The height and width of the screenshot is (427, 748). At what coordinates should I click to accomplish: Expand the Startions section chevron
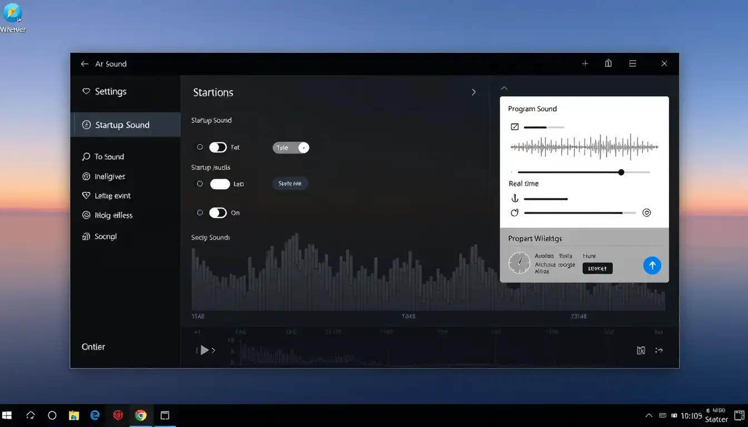coord(474,92)
